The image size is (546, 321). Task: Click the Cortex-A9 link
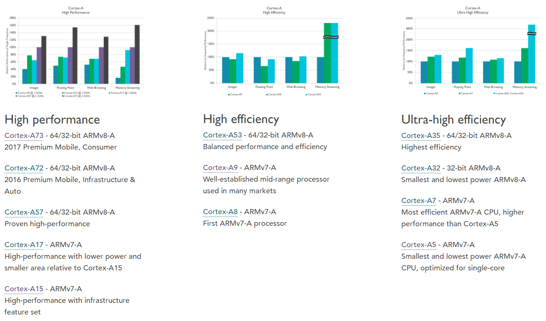click(x=220, y=168)
